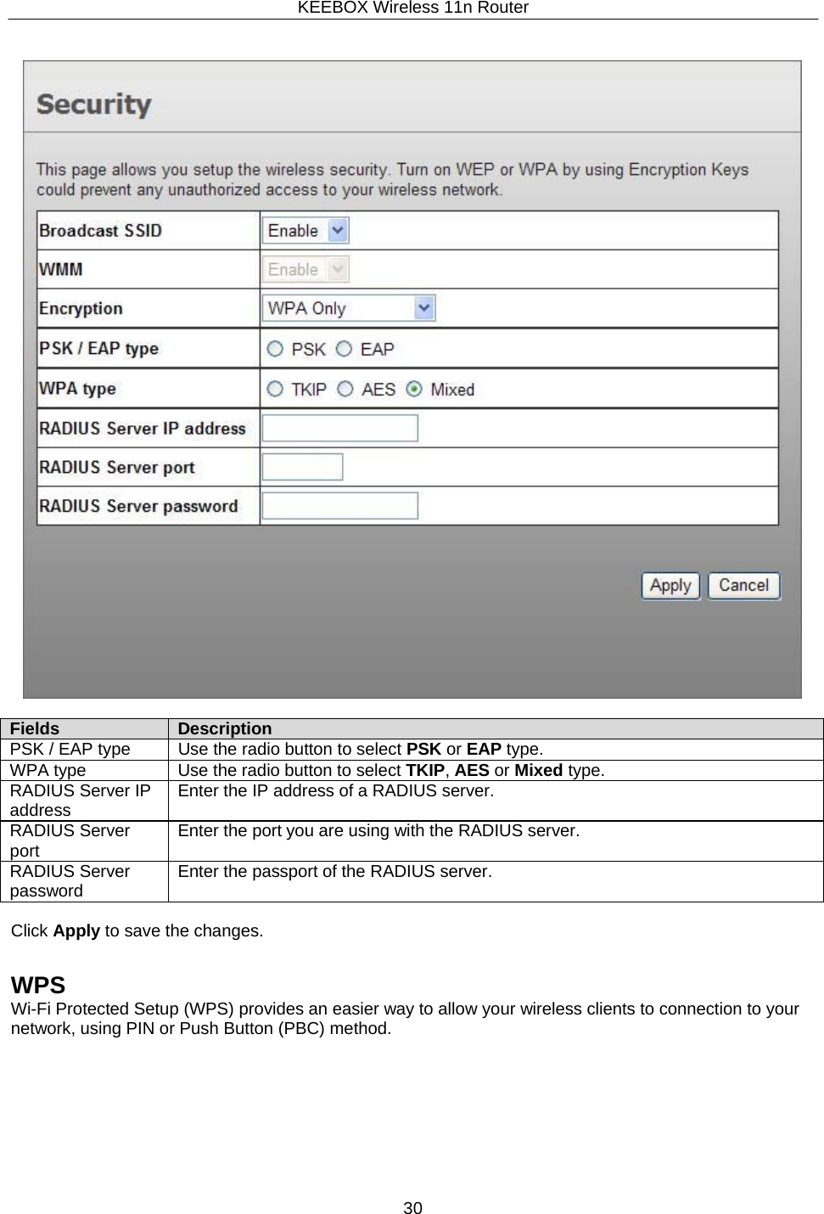824x1214 pixels.
Task: Select the AES radio button
Action: pyautogui.click(x=345, y=388)
